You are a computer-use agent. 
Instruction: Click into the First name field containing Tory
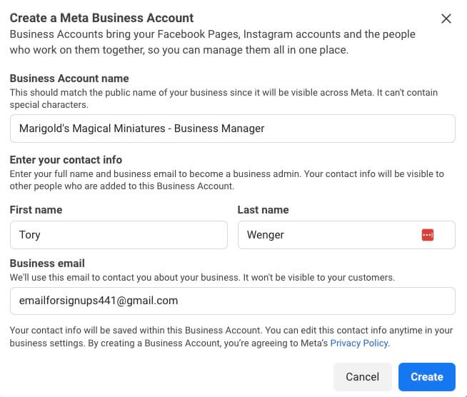pos(119,235)
